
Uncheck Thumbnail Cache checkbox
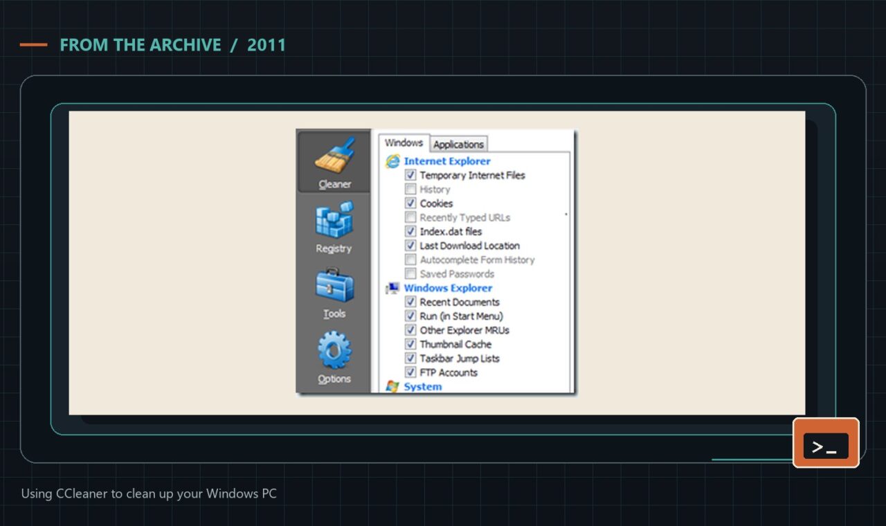click(x=410, y=345)
